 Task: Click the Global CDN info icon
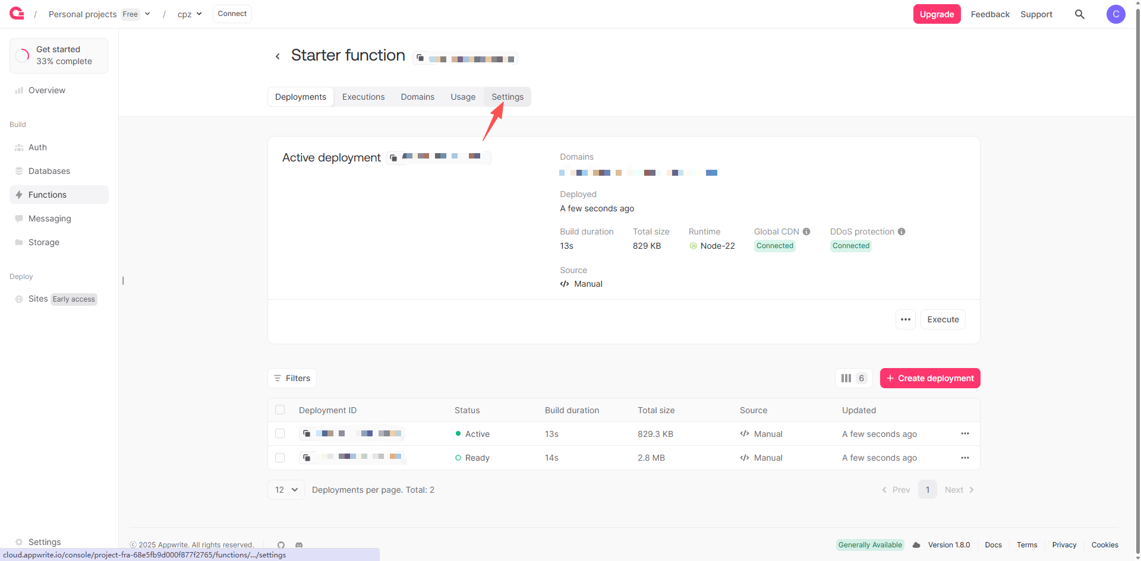pyautogui.click(x=806, y=232)
